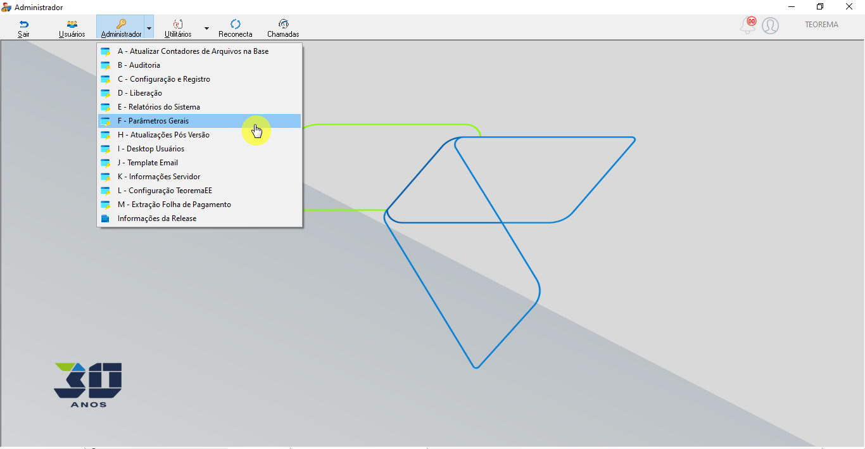Image resolution: width=865 pixels, height=449 pixels.
Task: Select K - Informações Servidor entry
Action: 199,177
